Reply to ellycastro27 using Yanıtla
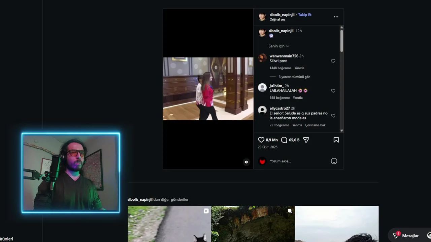 tap(297, 125)
